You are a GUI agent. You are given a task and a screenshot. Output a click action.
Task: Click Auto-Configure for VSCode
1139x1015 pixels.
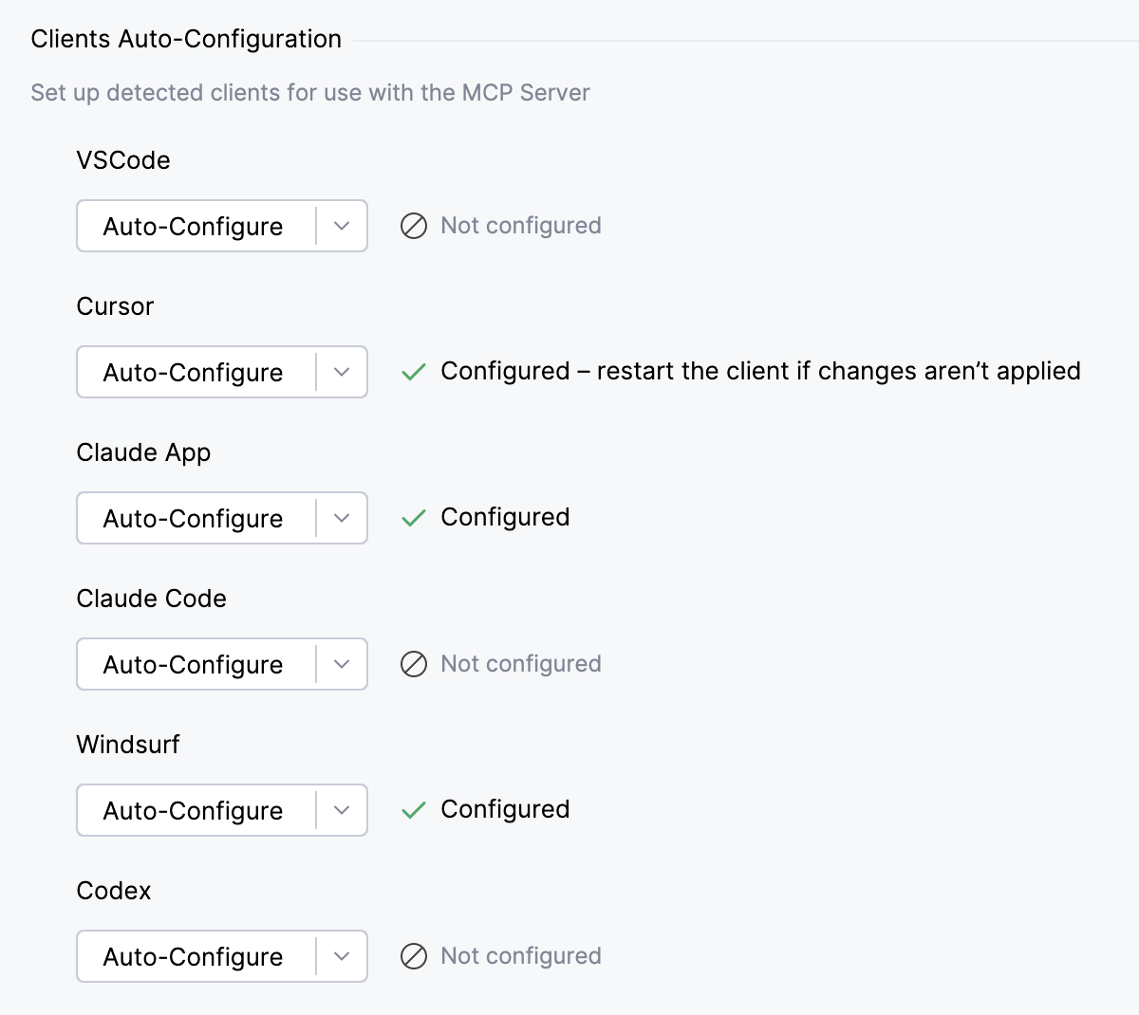(194, 226)
